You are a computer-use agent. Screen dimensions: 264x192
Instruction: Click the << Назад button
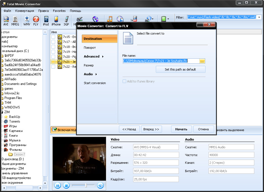tap(129, 129)
